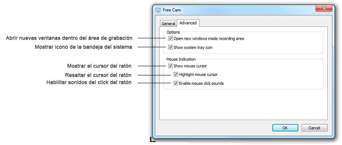Click the 'Mostrar el cursor del ratón' annotation
Viewport: 342px width, 145px height.
[x=99, y=66]
